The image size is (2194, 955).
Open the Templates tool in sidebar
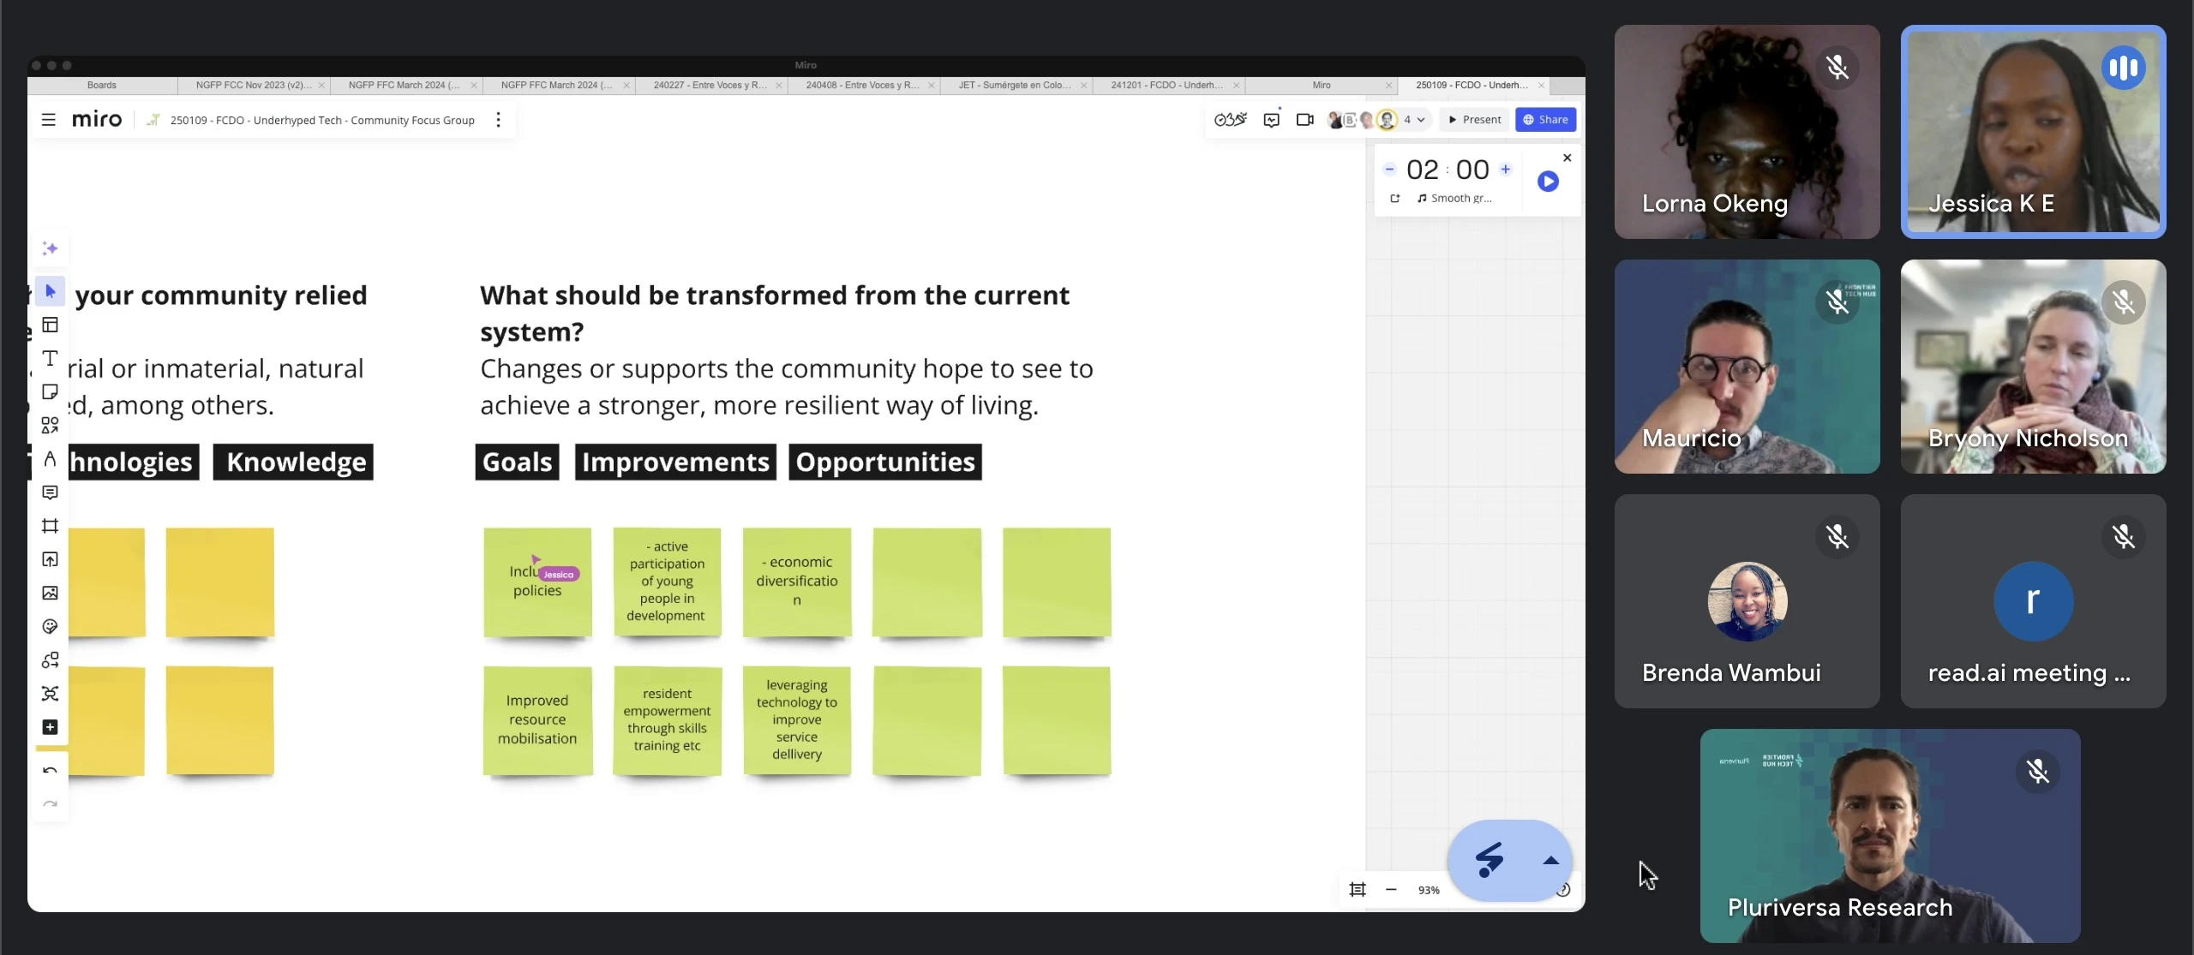pos(50,325)
